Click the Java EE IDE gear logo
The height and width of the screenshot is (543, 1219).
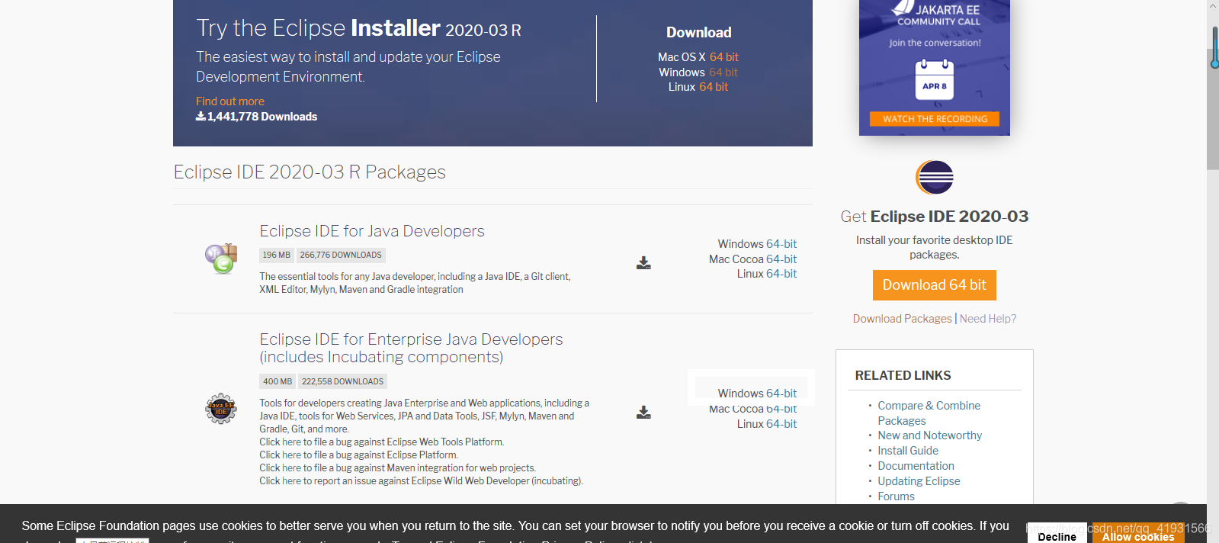tap(221, 409)
